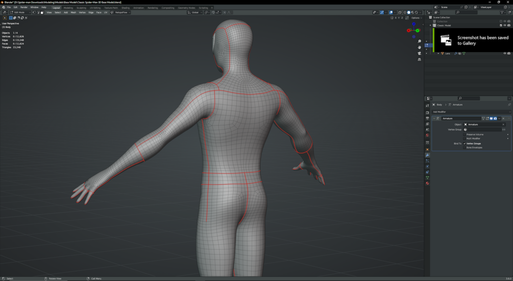513x281 pixels.
Task: Switch perspective/orthographic grid icon in viewport
Action: tap(420, 60)
